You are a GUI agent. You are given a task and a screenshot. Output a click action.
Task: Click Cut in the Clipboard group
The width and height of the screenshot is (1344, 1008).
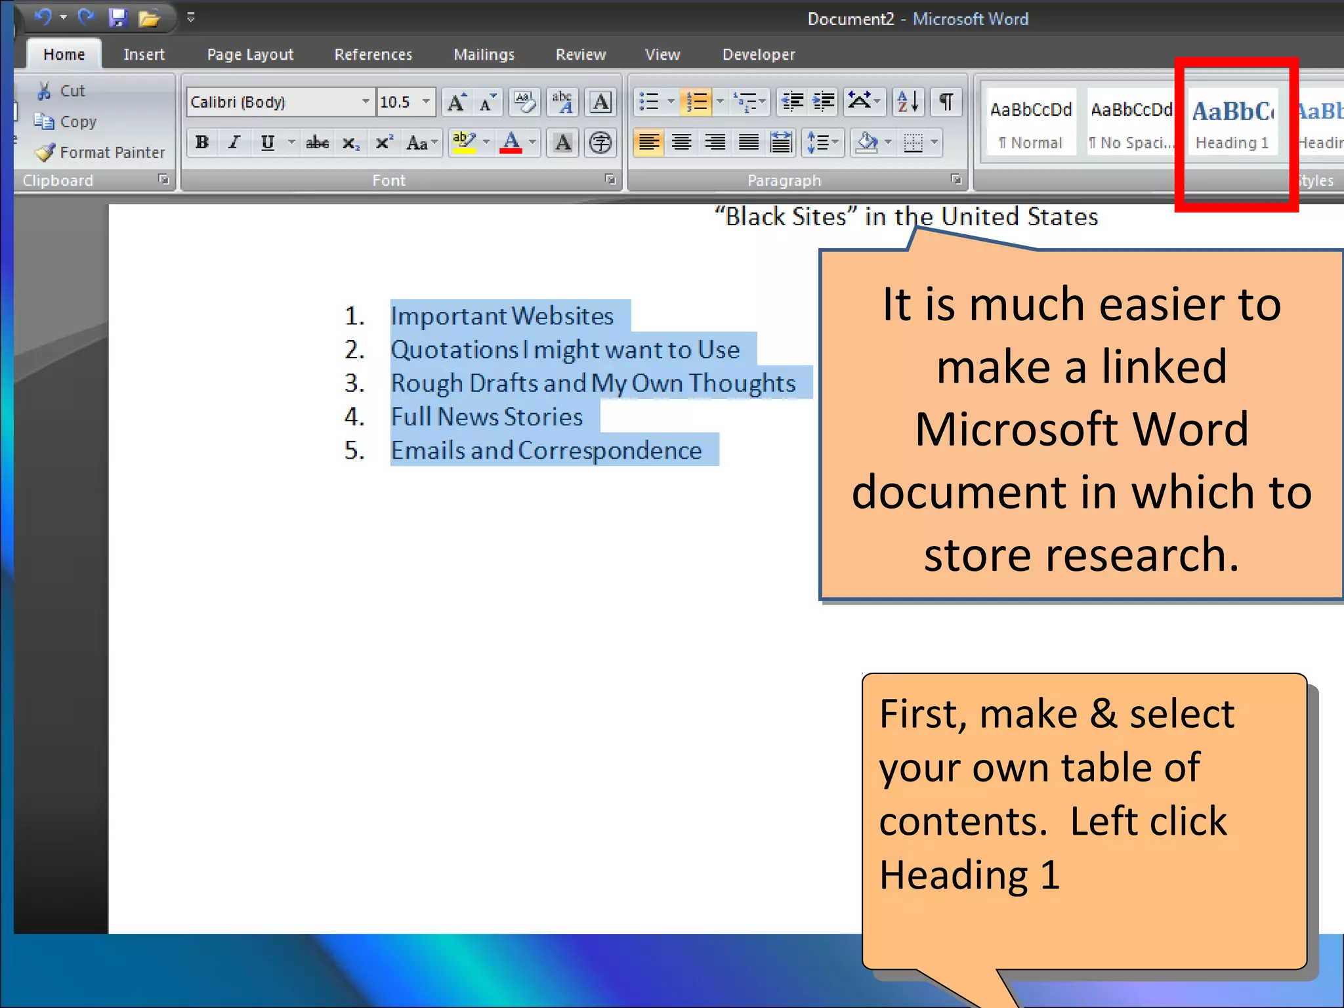(61, 91)
